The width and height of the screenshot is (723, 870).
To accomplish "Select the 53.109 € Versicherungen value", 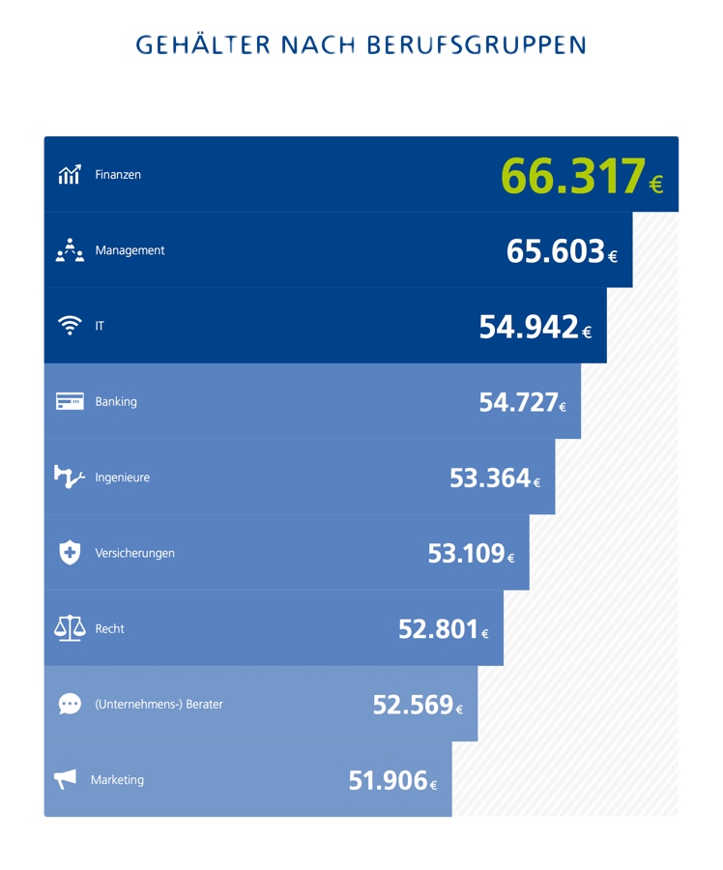I will [471, 554].
